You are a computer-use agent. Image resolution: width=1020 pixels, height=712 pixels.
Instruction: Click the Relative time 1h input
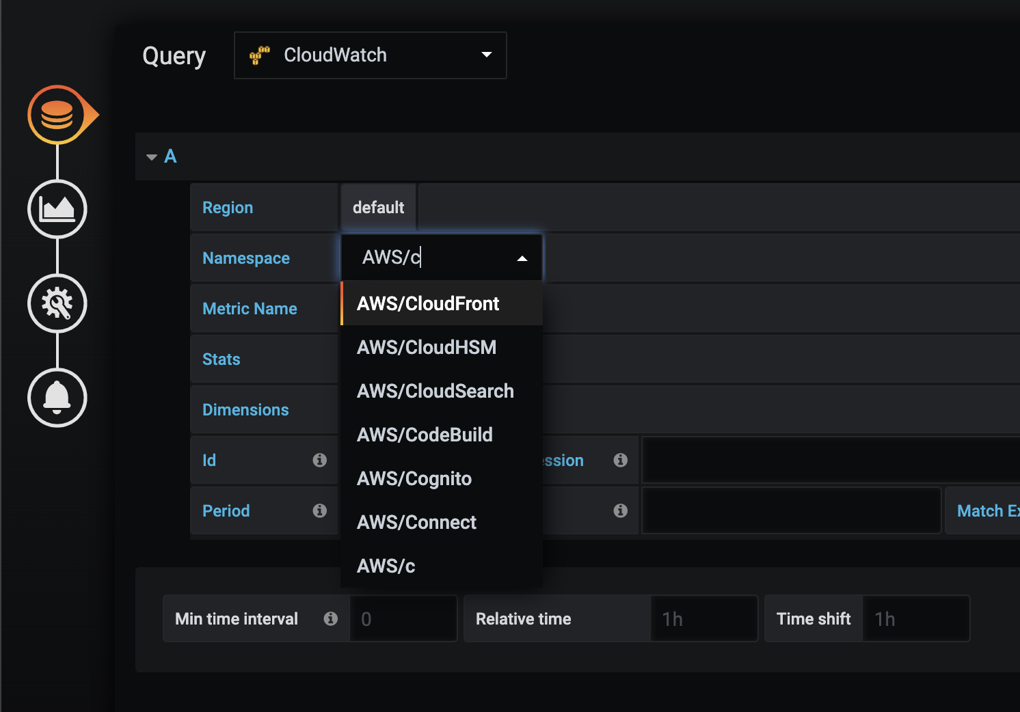[704, 618]
